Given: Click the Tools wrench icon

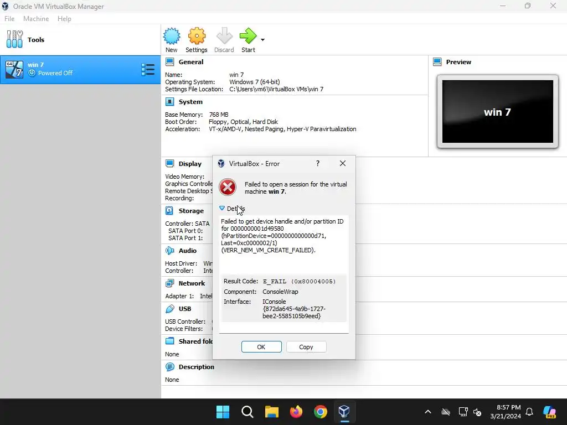Looking at the screenshot, I should 14,39.
